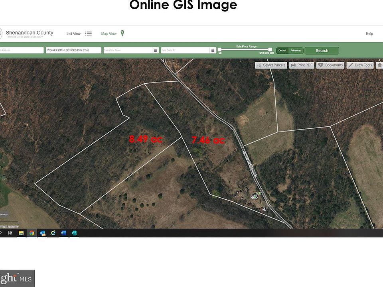Open the Sale Date To calendar picker
Image resolution: width=383 pixels, height=287 pixels.
click(x=213, y=50)
